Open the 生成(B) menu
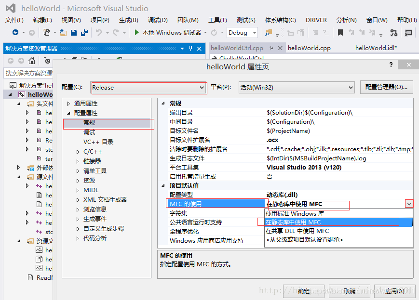This screenshot has width=419, height=300. (129, 20)
